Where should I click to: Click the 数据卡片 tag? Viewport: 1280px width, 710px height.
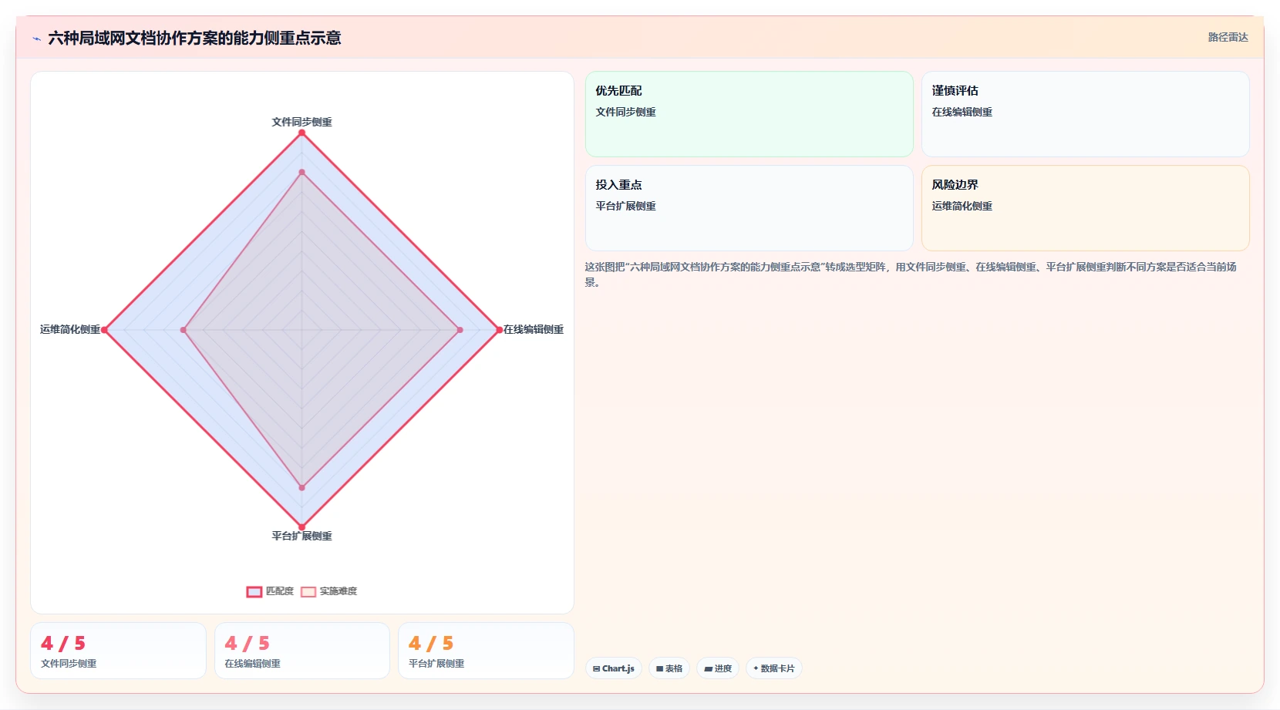point(774,668)
